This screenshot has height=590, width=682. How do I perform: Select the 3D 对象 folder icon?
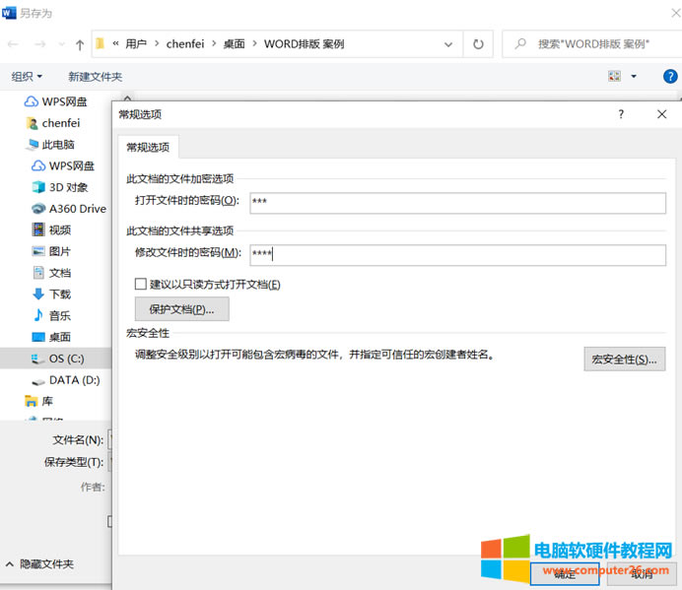[39, 187]
